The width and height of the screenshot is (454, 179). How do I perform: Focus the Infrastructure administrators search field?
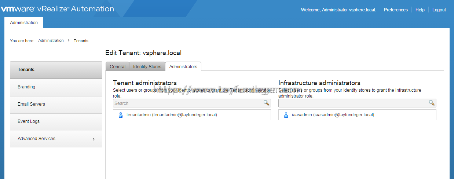tap(357, 103)
